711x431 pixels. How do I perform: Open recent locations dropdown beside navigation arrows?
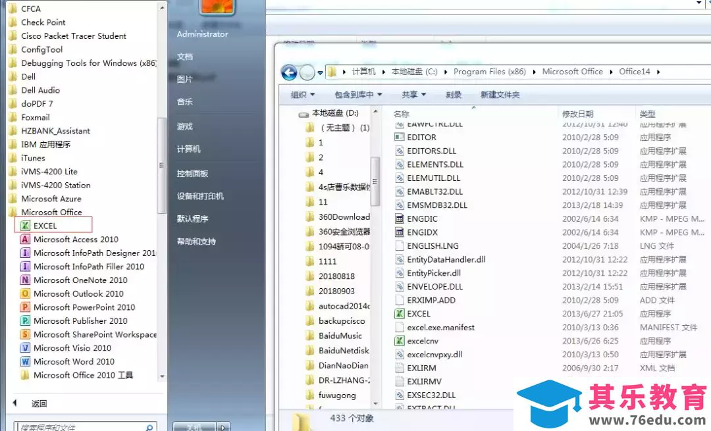320,72
